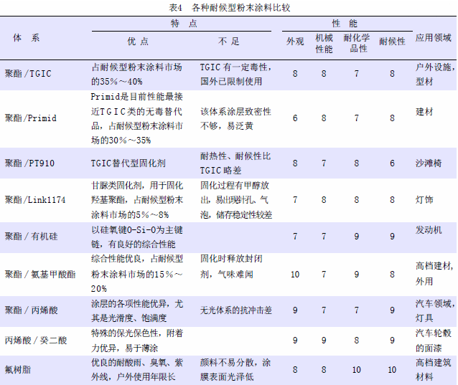Select the 沙滩椅 application cell
458x385 pixels.
point(429,163)
